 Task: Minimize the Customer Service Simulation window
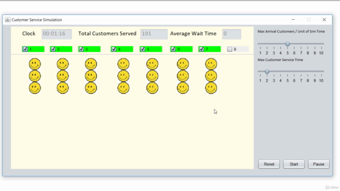293,20
